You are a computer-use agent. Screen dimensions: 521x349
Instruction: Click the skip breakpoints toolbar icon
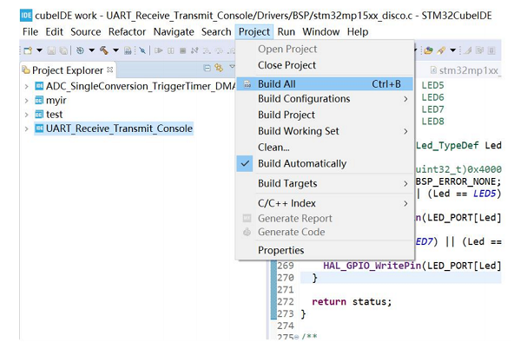[x=142, y=50]
